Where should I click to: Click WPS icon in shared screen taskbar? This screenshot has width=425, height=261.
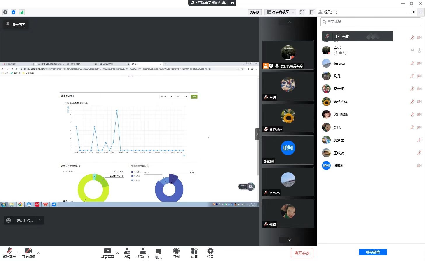click(46, 204)
